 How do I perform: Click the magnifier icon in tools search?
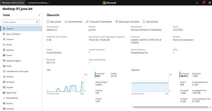click(x=37, y=22)
